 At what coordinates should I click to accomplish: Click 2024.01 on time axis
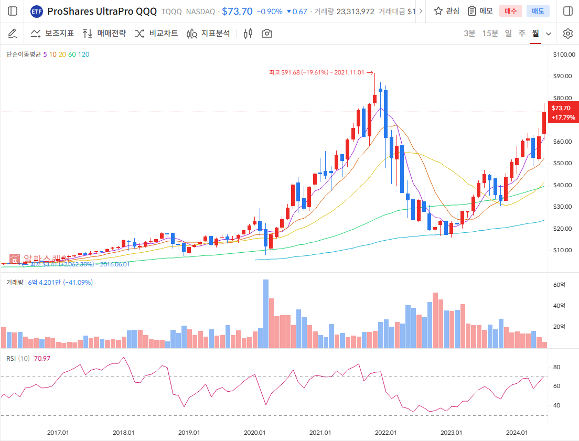tap(517, 433)
